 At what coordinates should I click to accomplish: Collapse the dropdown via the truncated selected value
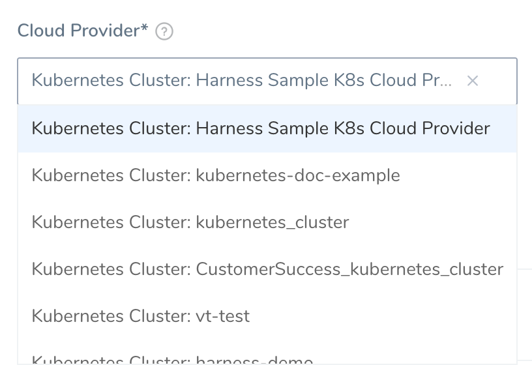point(242,81)
